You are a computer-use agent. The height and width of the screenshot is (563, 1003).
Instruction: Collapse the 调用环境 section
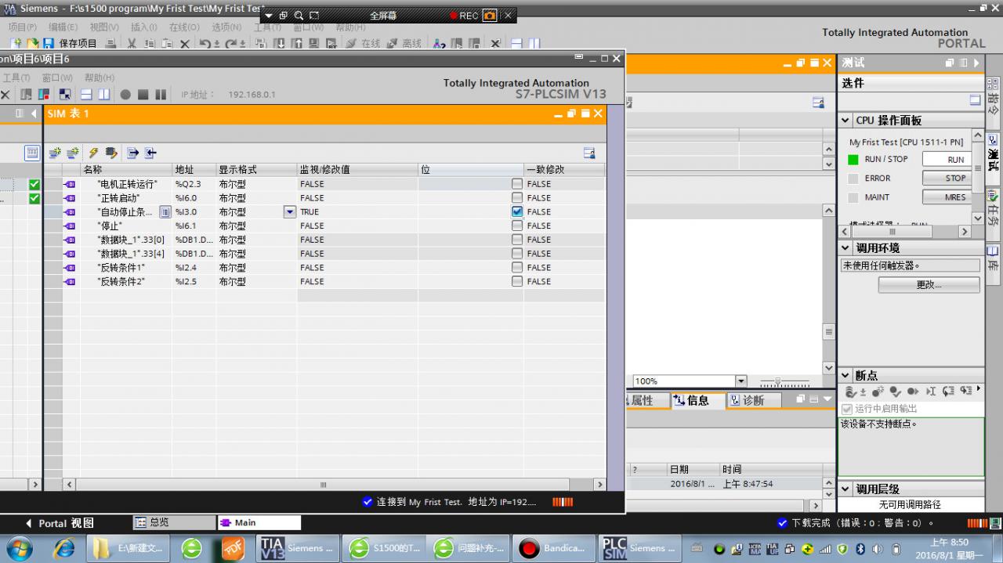[845, 248]
